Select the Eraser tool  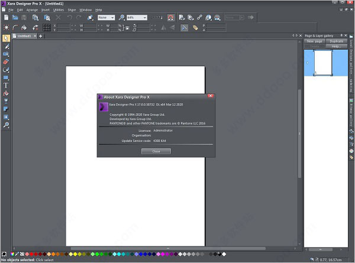(x=6, y=62)
